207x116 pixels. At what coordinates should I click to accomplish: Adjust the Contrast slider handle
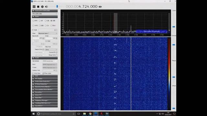(174, 45)
